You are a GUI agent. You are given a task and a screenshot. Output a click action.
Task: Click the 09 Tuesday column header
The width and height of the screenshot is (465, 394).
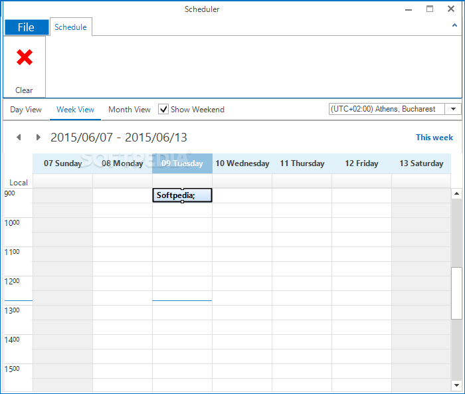tap(182, 163)
